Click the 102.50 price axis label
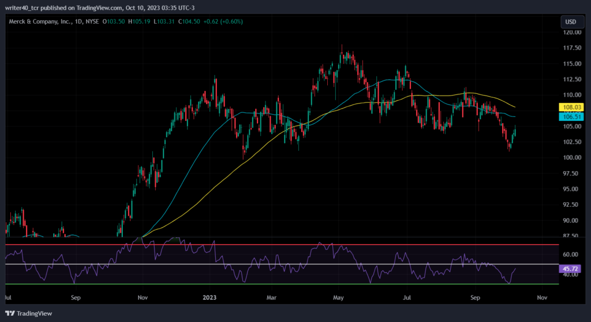 pyautogui.click(x=572, y=142)
